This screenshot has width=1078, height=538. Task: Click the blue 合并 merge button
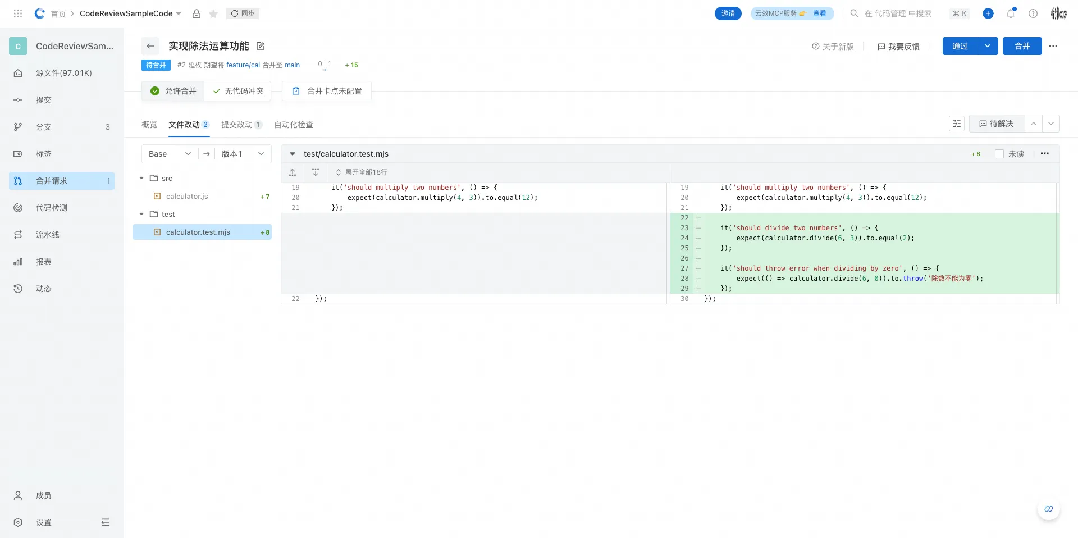[1022, 46]
